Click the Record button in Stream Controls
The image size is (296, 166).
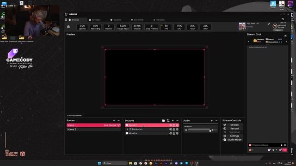point(233,129)
